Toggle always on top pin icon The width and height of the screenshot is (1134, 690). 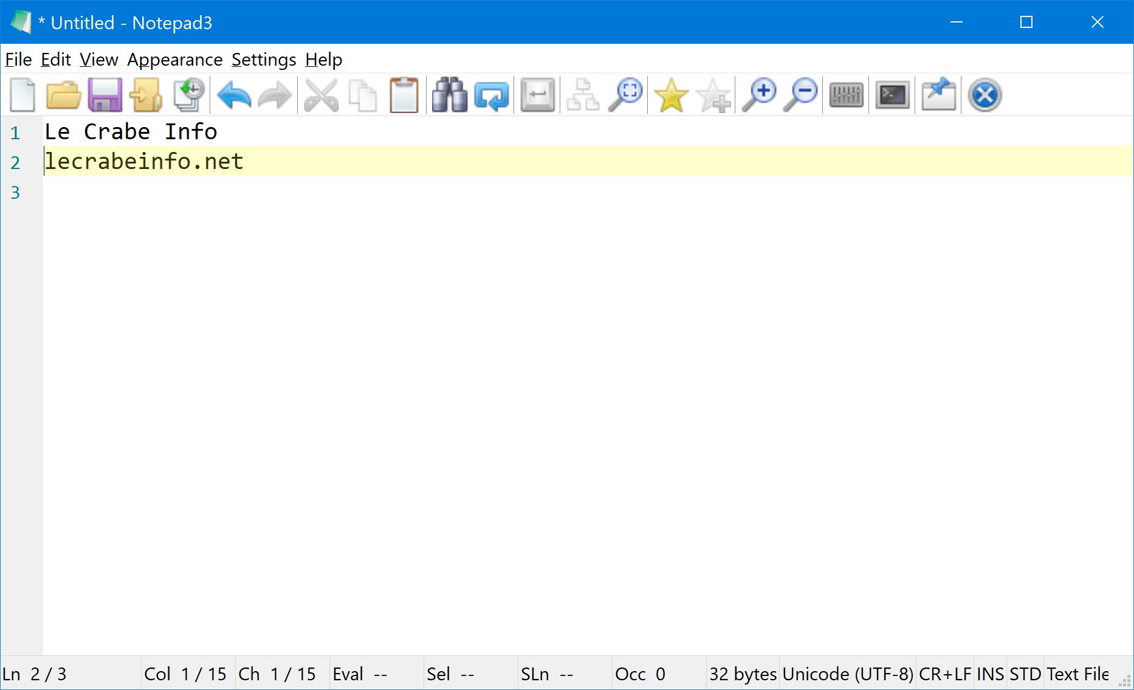point(938,95)
